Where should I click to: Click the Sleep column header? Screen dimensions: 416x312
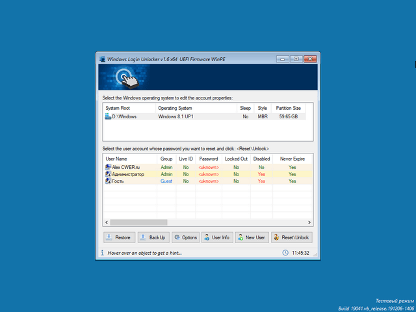pyautogui.click(x=245, y=108)
